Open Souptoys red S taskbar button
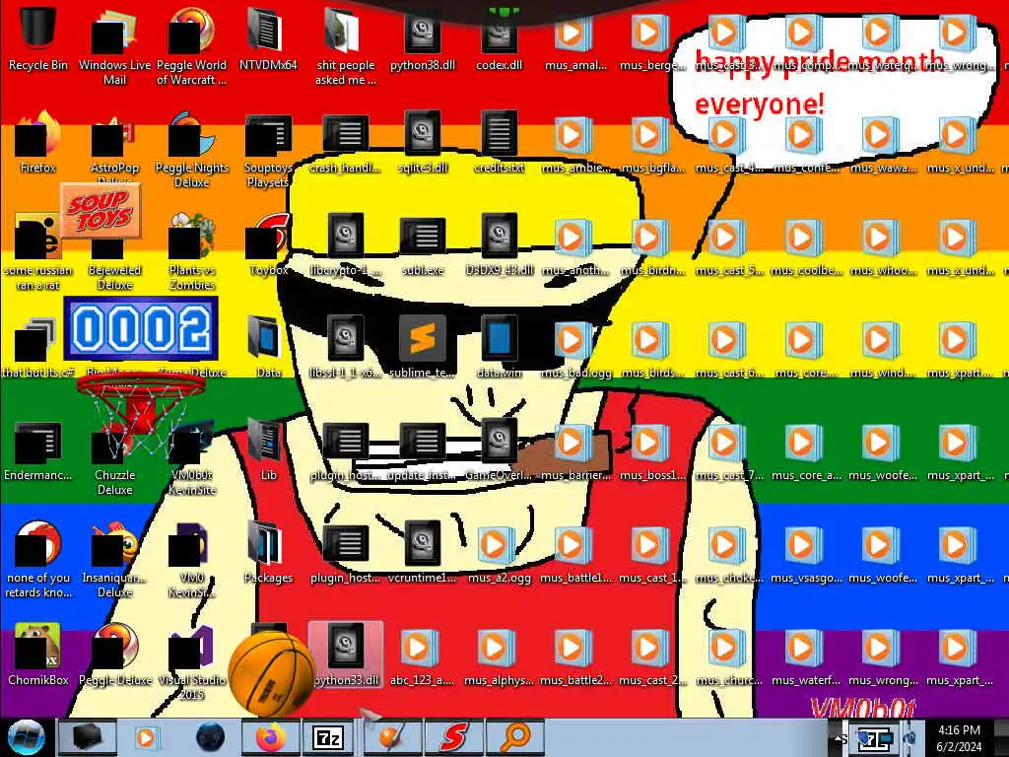The image size is (1009, 757). coord(453,737)
